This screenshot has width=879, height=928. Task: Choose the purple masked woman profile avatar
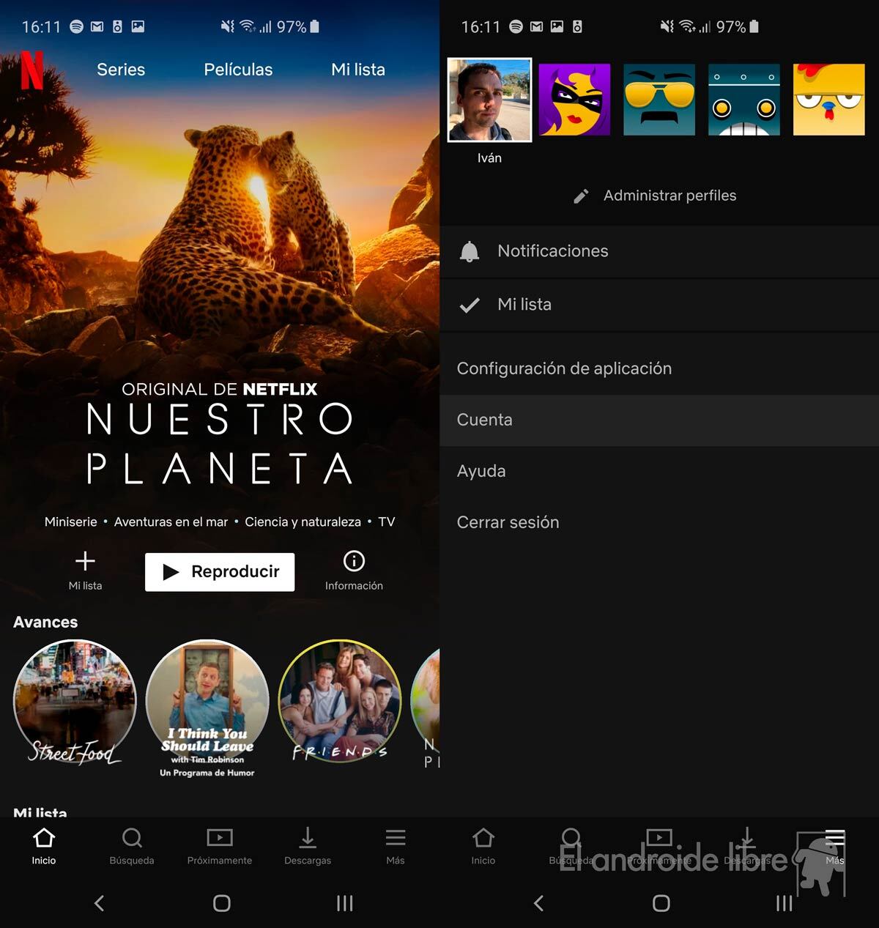(x=574, y=100)
